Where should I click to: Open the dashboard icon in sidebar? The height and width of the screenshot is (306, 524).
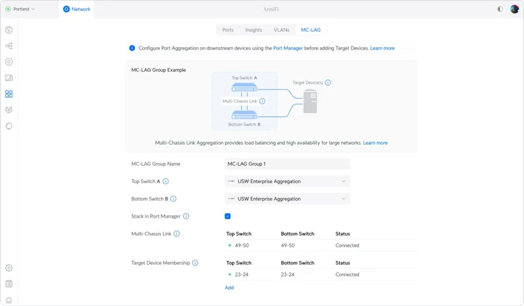tap(9, 30)
